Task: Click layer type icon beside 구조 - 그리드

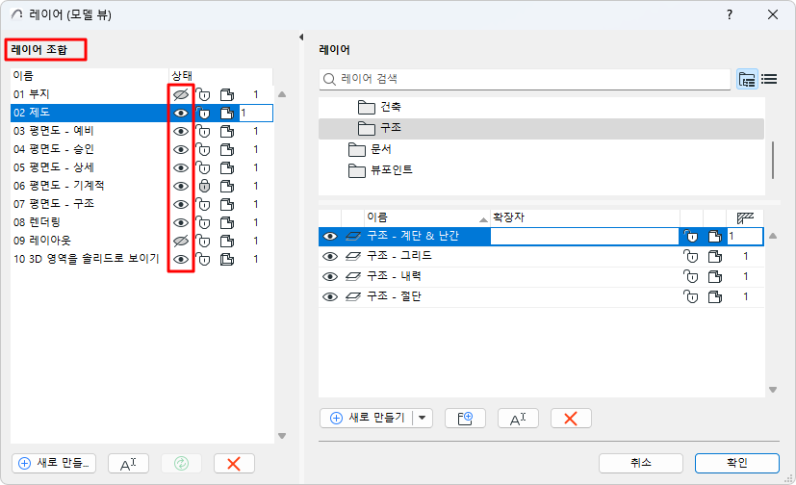Action: (353, 256)
